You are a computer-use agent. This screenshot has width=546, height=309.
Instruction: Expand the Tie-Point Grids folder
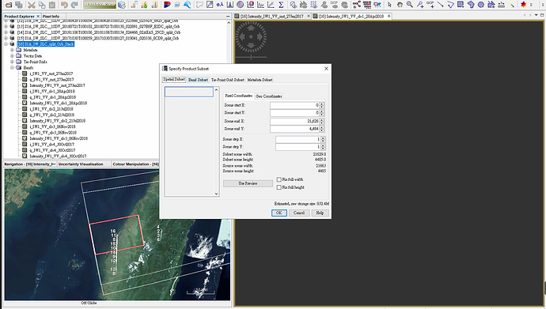12,62
